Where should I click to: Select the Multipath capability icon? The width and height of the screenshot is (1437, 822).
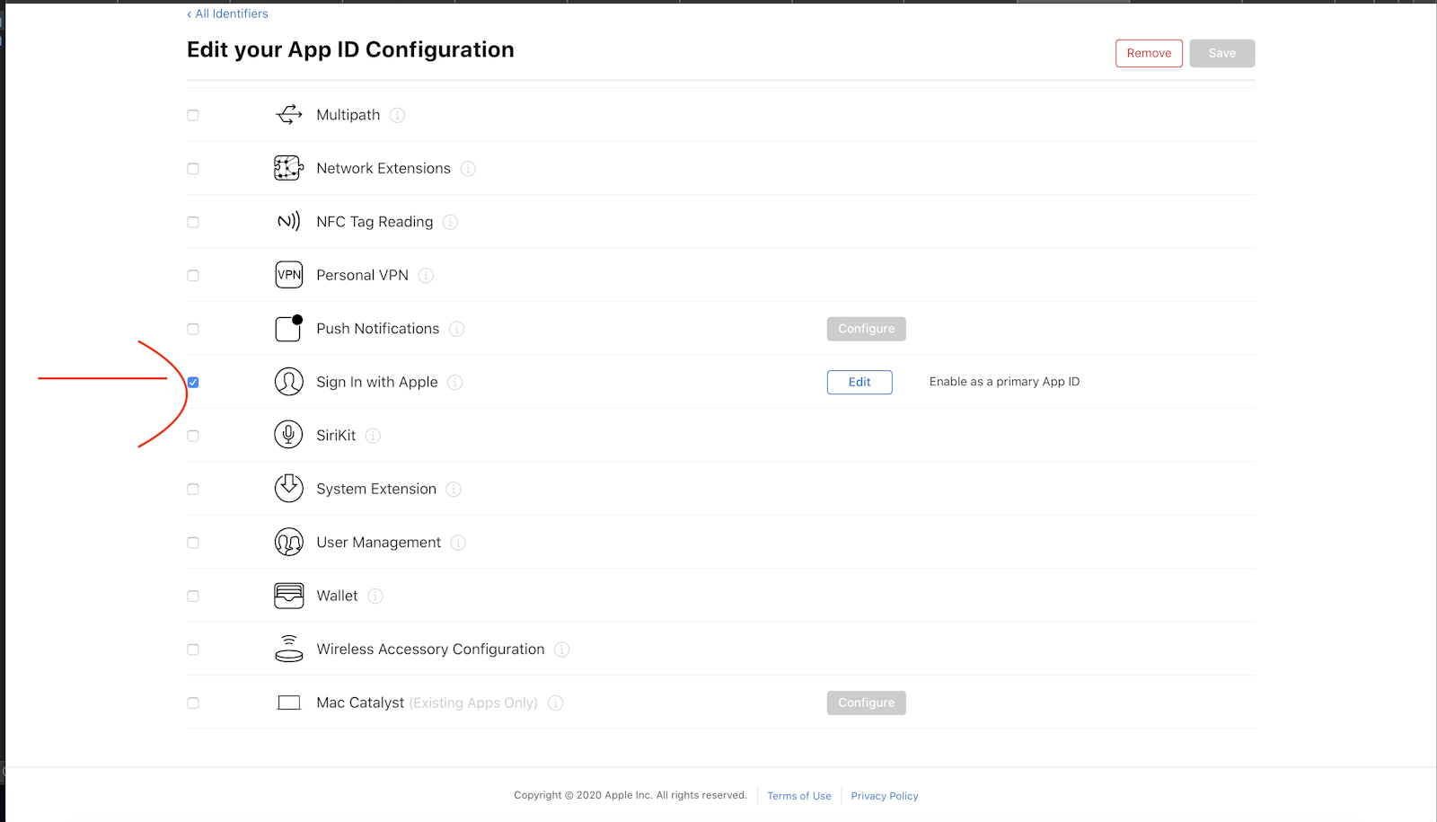click(x=288, y=114)
